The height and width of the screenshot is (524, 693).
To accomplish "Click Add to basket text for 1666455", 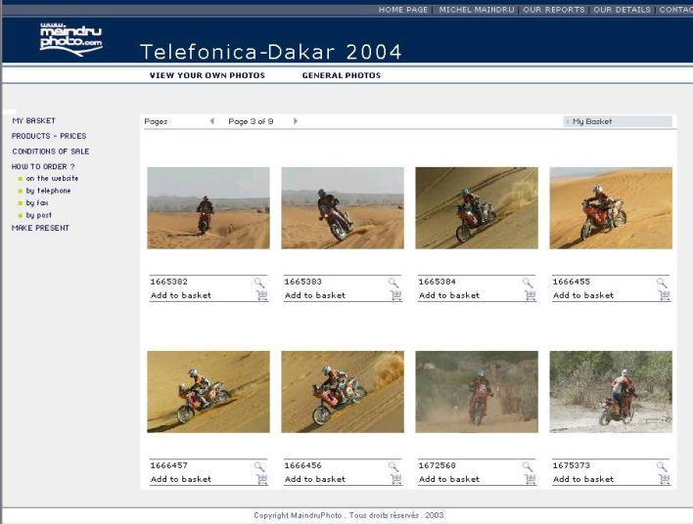I will [x=583, y=295].
